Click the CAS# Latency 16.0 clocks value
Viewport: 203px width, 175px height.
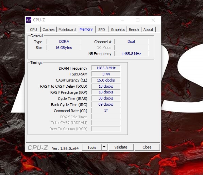point(106,80)
